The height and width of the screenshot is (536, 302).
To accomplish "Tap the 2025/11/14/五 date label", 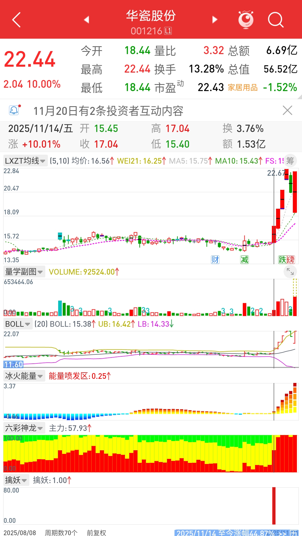I will [x=41, y=129].
